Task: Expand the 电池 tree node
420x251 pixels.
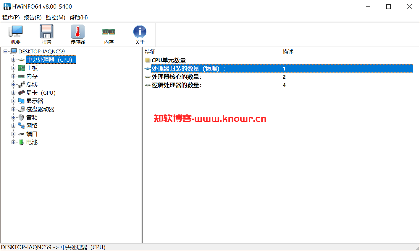Action: coord(13,142)
